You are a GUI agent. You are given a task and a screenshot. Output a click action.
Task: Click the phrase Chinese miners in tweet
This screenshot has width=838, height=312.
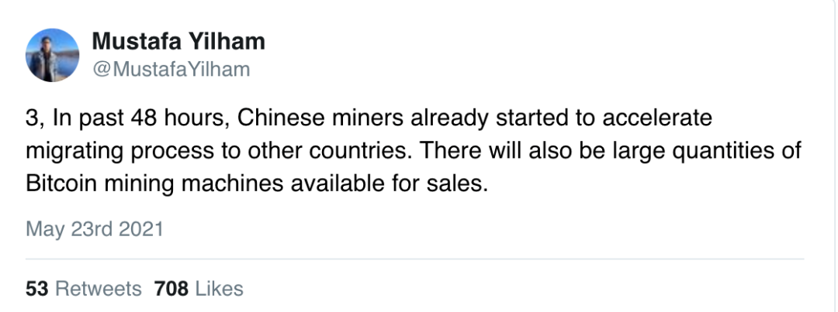click(x=320, y=118)
